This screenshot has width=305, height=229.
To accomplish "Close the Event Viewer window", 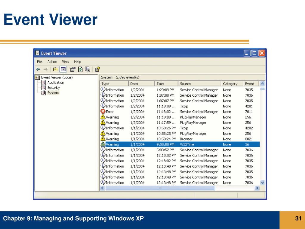I will click(x=262, y=53).
